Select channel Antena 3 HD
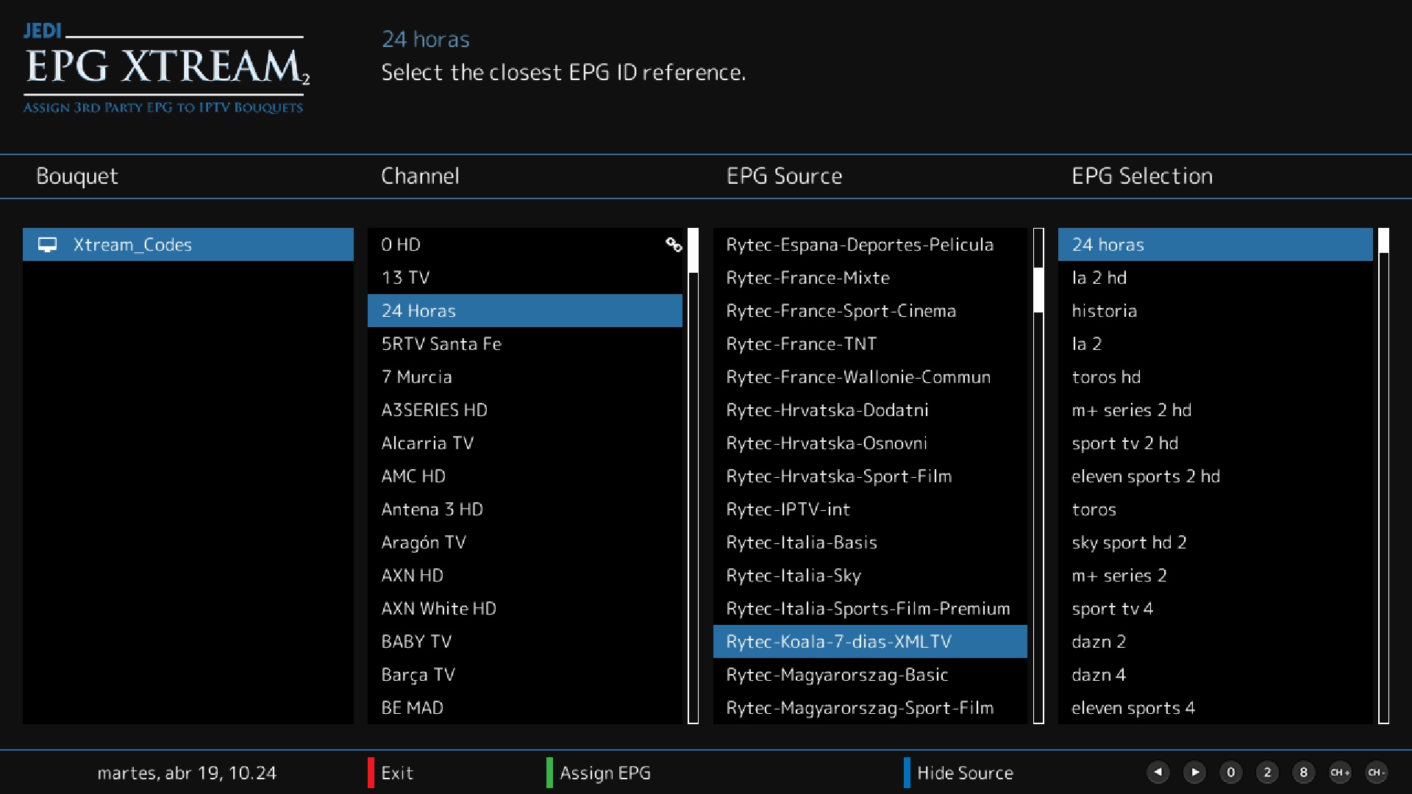 [432, 509]
